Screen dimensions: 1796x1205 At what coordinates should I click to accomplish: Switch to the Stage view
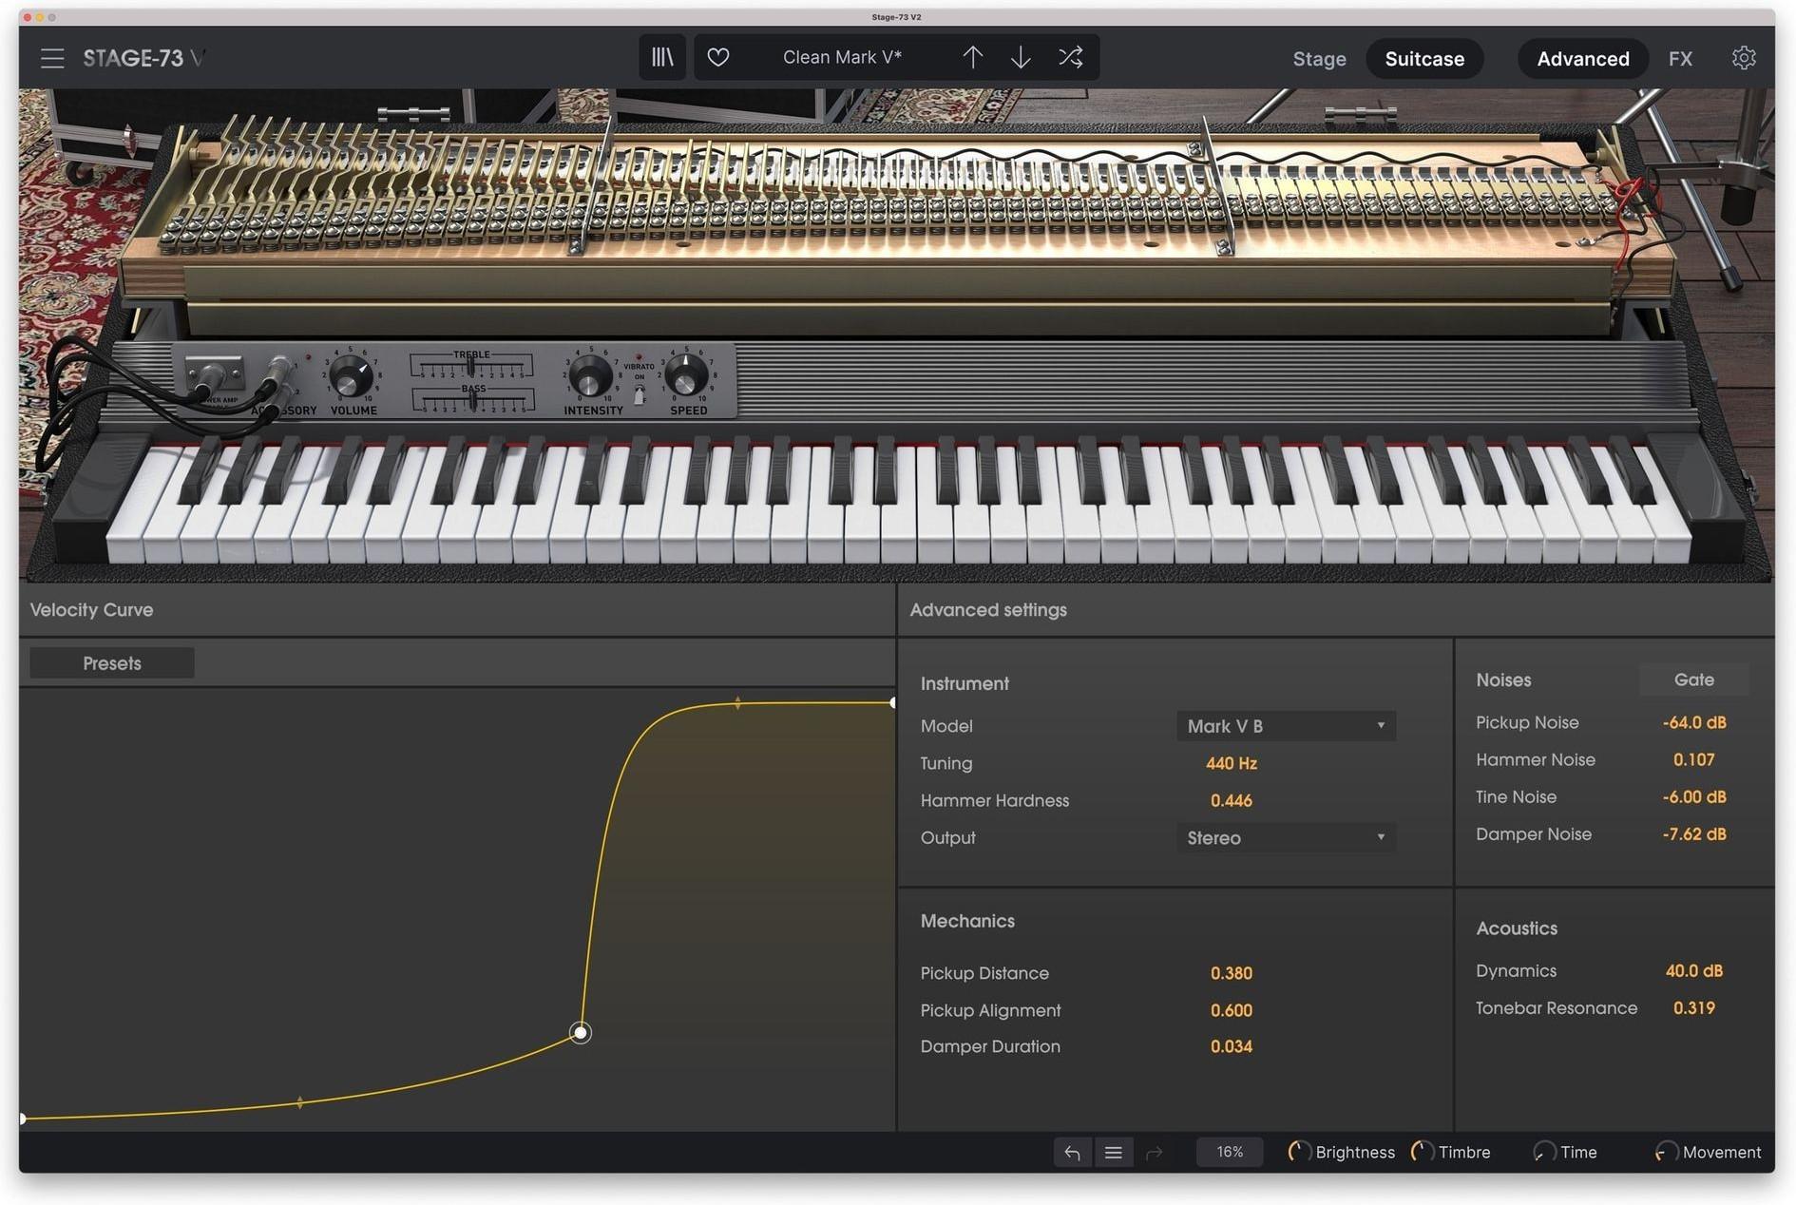pos(1319,58)
